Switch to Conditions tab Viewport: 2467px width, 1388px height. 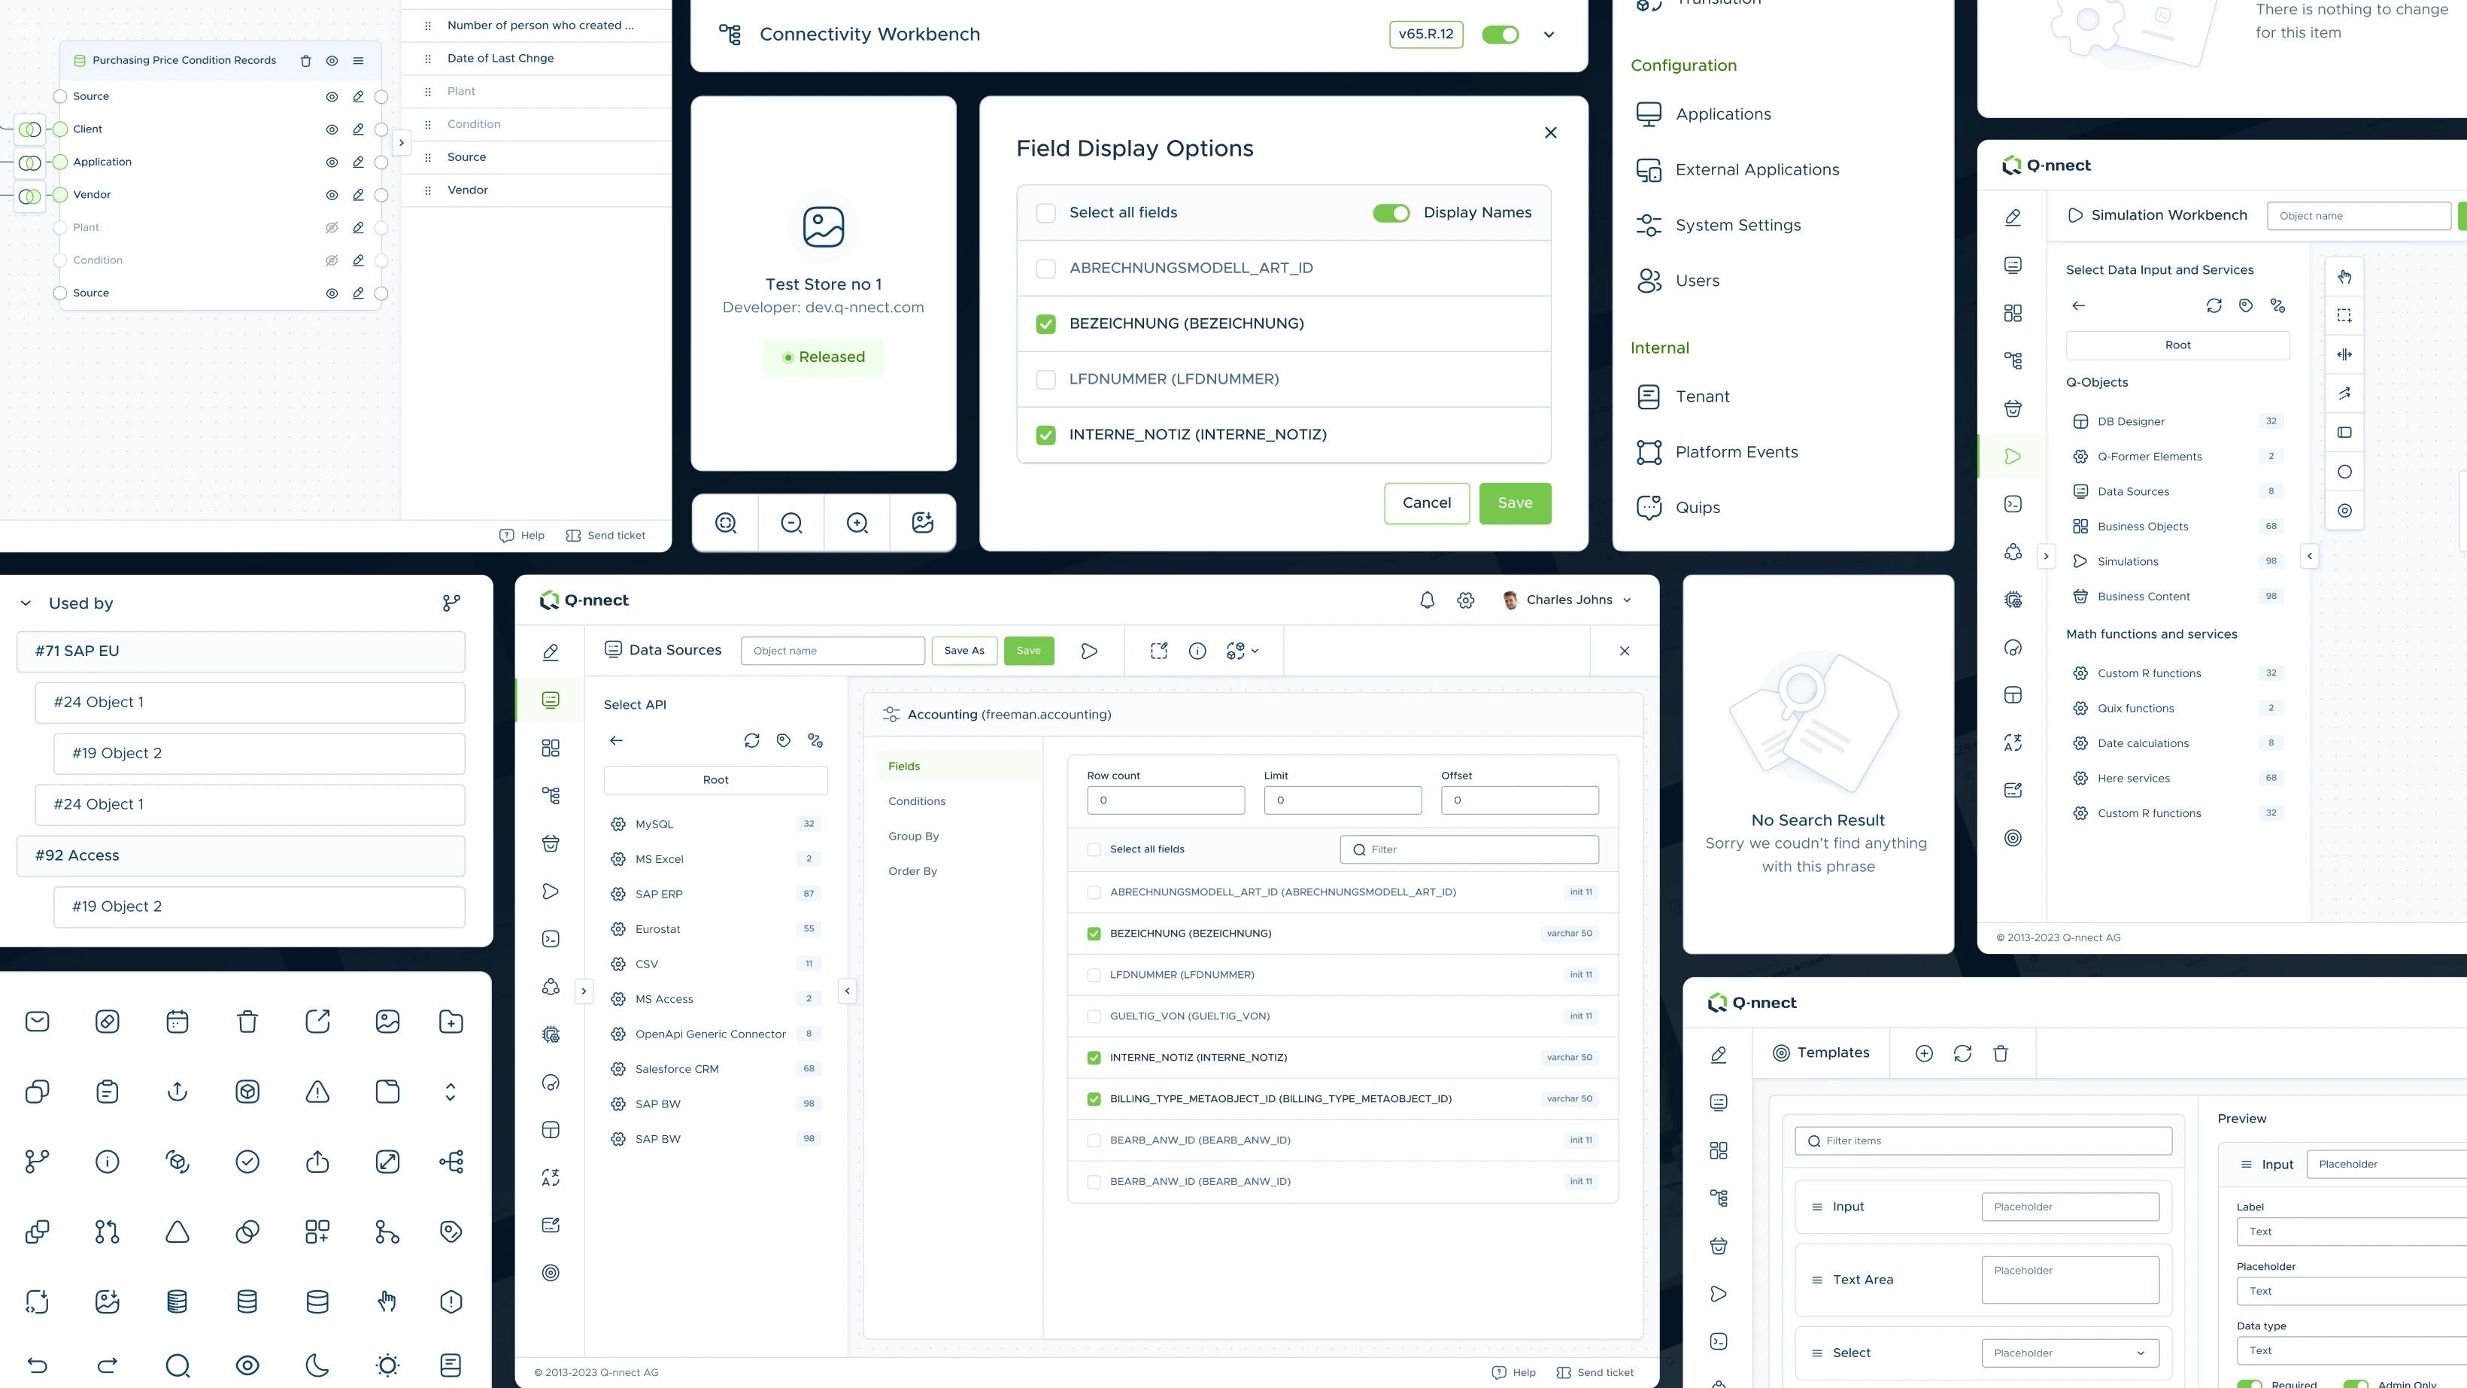point(917,802)
